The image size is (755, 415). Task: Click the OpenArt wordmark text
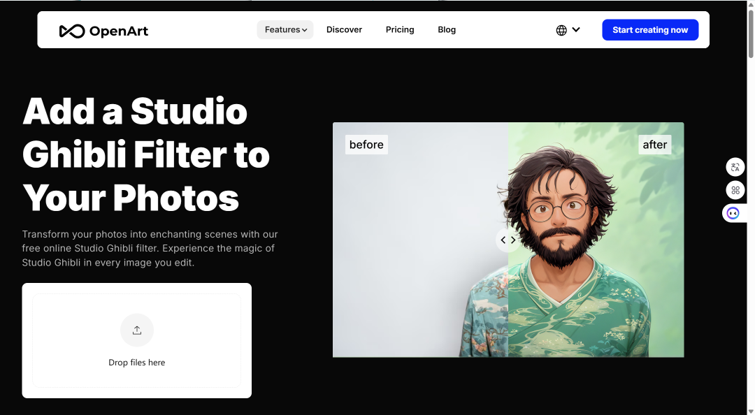pyautogui.click(x=119, y=31)
